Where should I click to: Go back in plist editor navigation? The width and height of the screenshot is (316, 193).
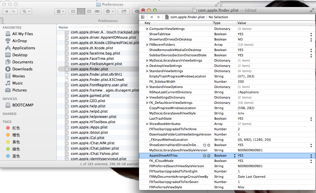click(151, 17)
